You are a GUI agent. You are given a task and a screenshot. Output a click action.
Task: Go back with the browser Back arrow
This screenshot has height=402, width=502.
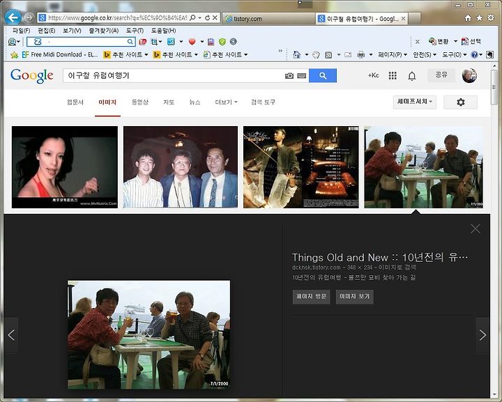pos(13,17)
